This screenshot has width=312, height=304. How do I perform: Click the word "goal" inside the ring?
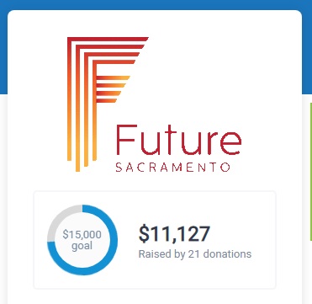tap(82, 246)
